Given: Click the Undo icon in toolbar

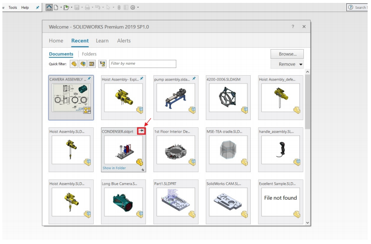Looking at the screenshot, I should pyautogui.click(x=98, y=8).
